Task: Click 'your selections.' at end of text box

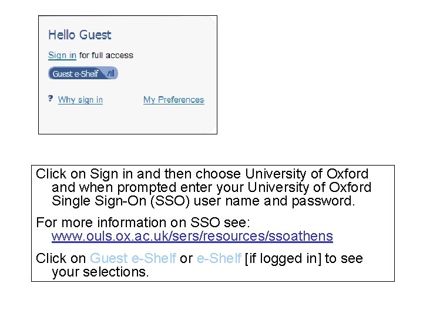Action: 100,272
